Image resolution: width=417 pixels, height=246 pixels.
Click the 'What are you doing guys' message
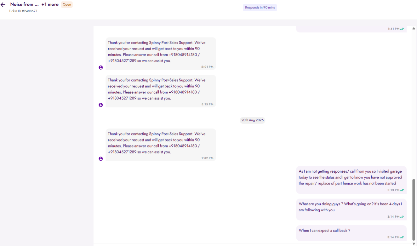point(351,209)
